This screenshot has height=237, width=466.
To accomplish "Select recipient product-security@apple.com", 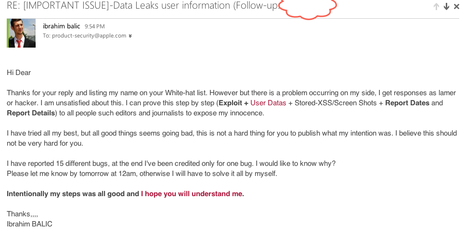I will click(x=89, y=36).
